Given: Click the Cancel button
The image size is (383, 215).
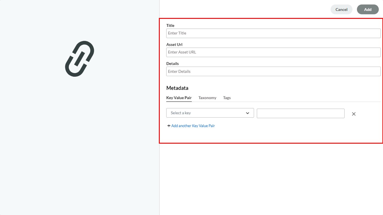Looking at the screenshot, I should point(341,10).
